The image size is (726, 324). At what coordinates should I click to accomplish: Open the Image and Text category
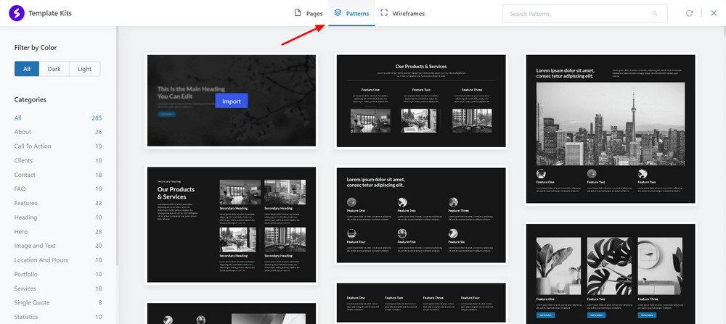(x=35, y=246)
